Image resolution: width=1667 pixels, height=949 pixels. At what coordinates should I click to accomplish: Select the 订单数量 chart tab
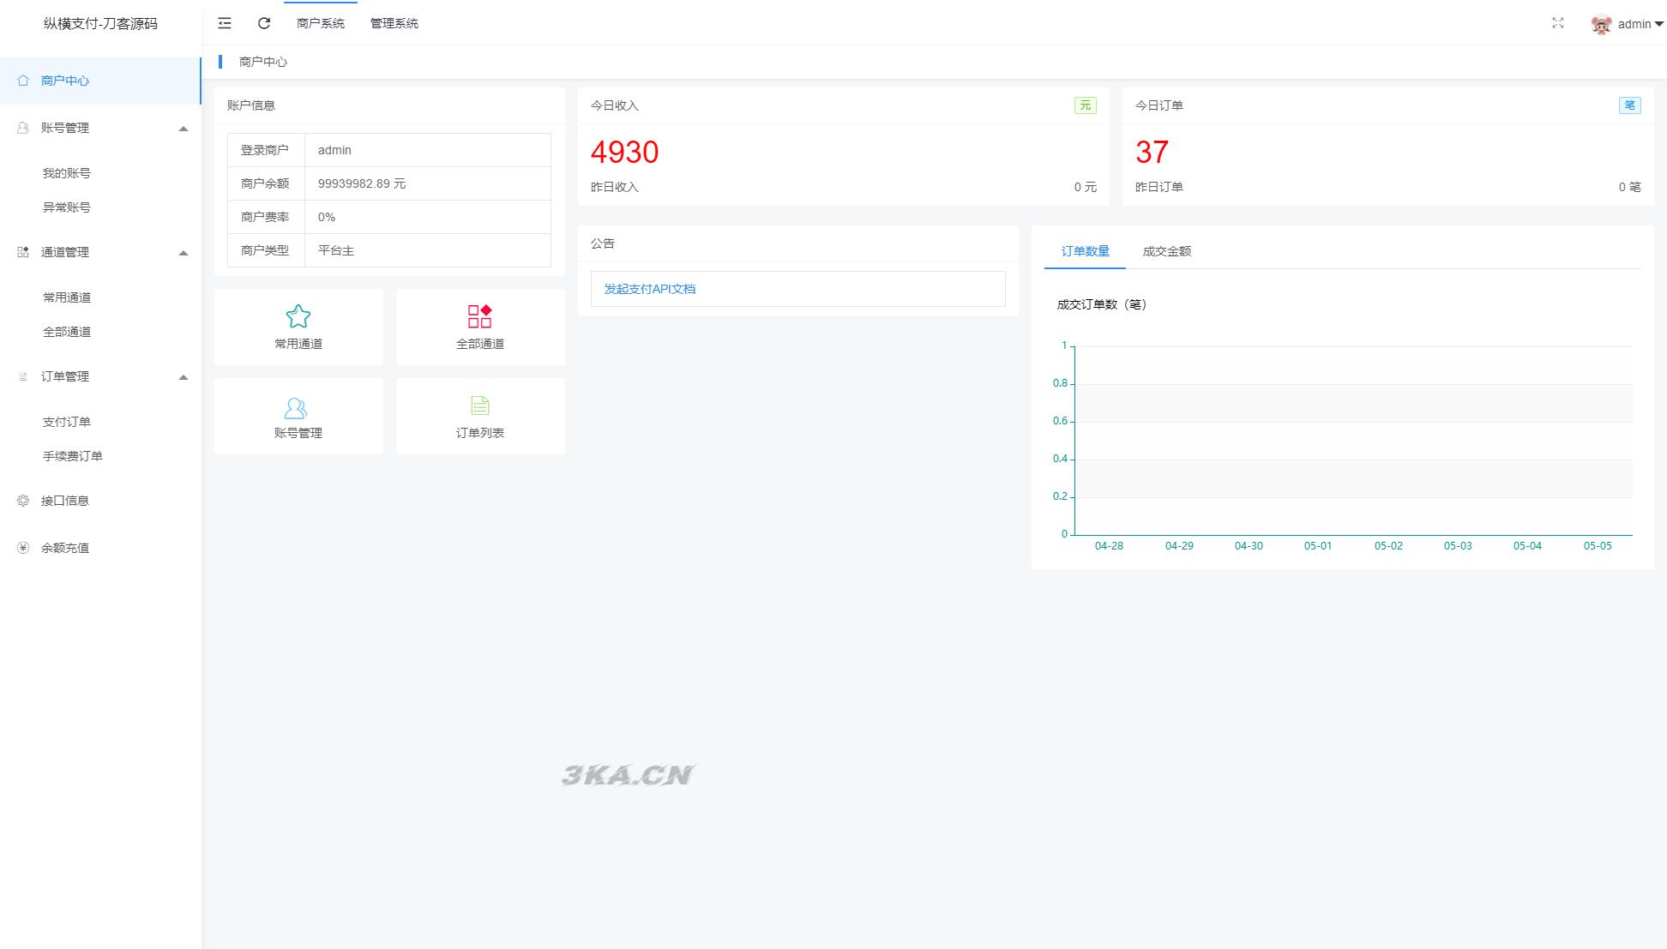(1085, 251)
